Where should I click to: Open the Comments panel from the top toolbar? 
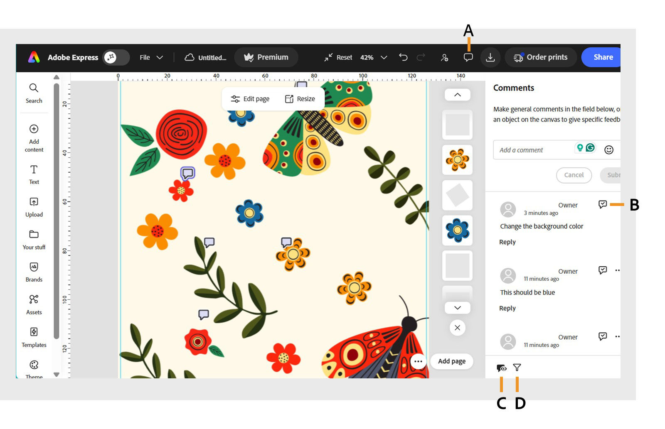click(468, 57)
